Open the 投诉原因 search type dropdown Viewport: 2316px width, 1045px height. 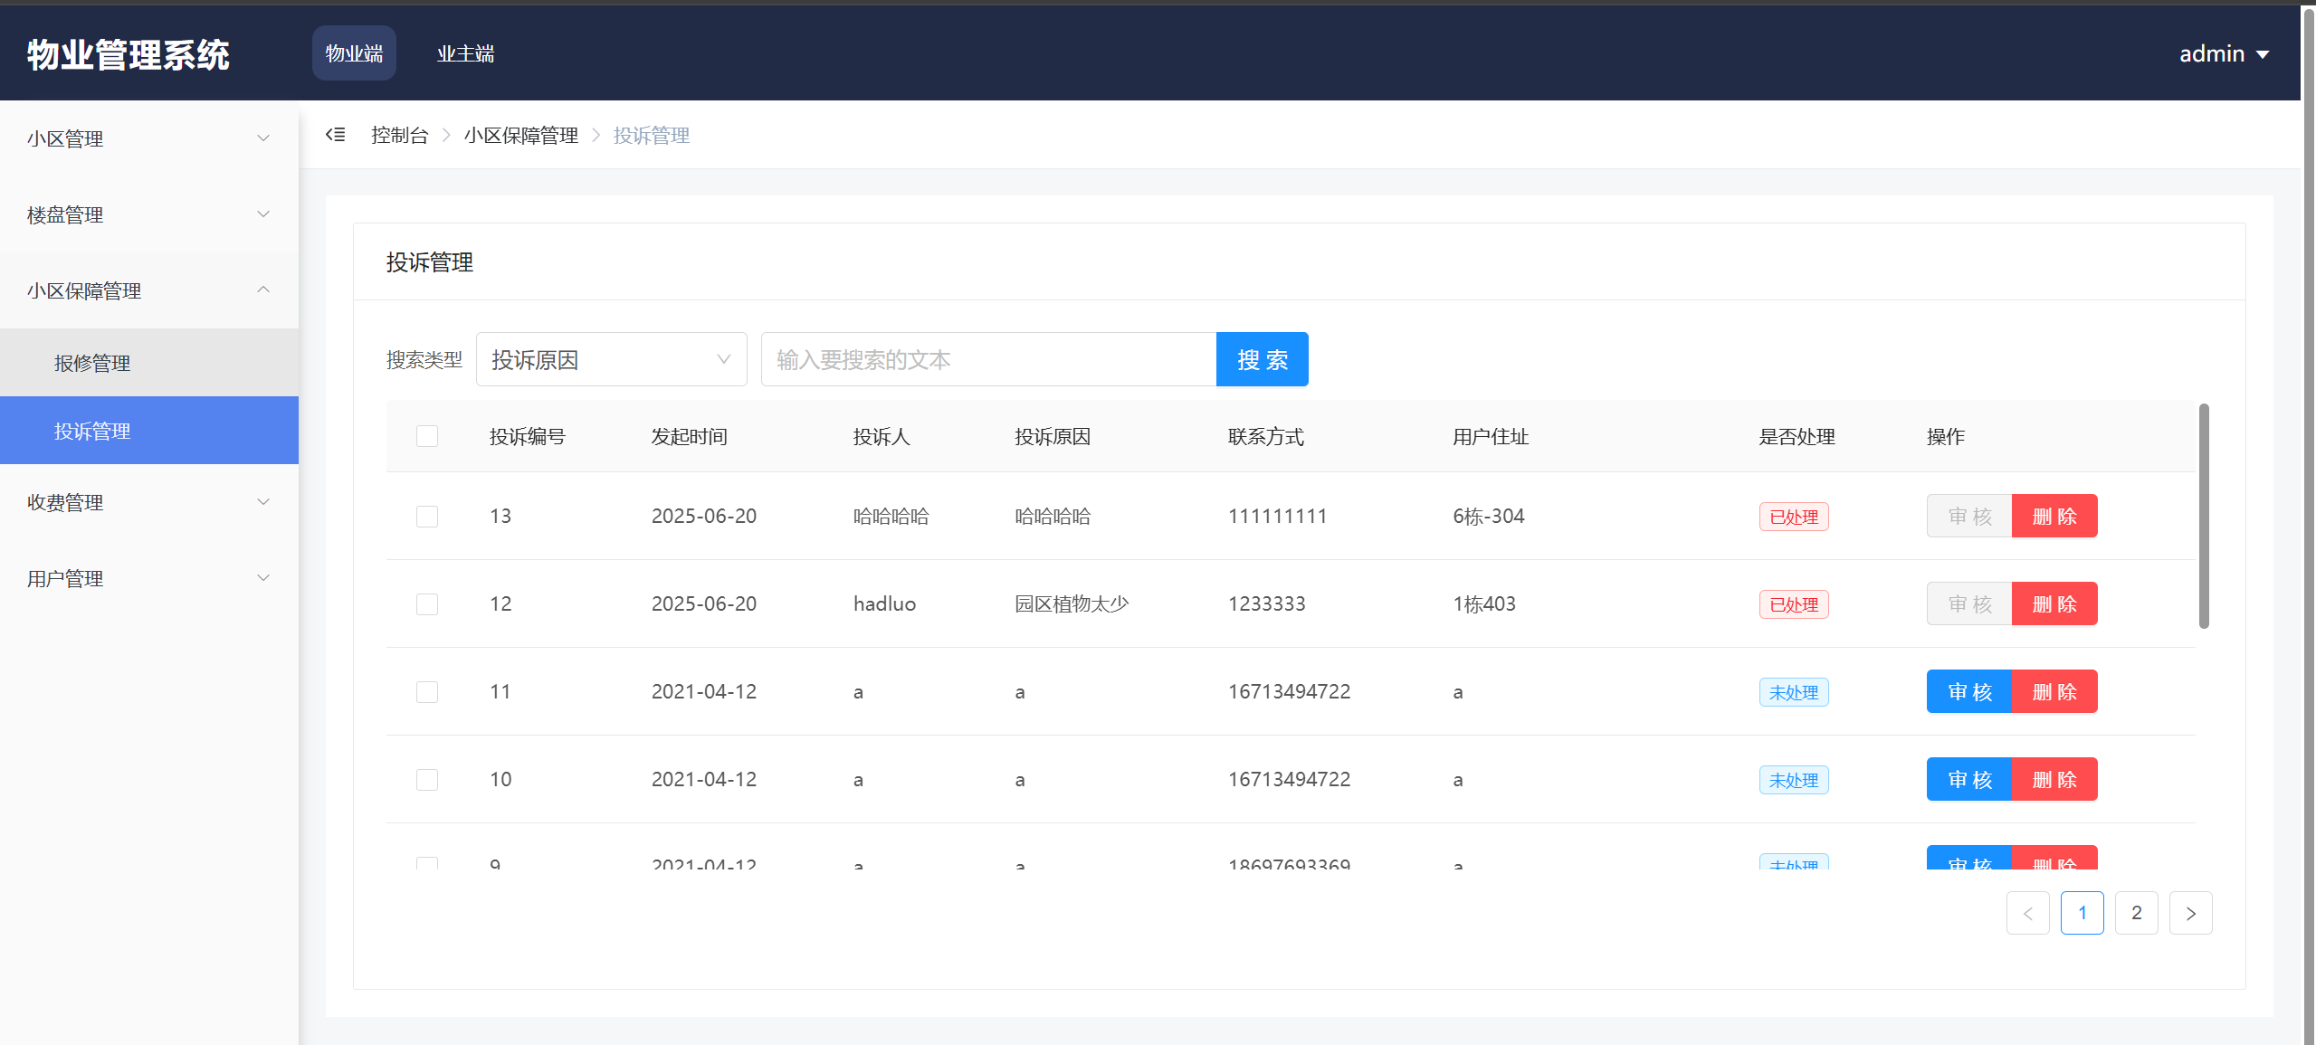[611, 359]
